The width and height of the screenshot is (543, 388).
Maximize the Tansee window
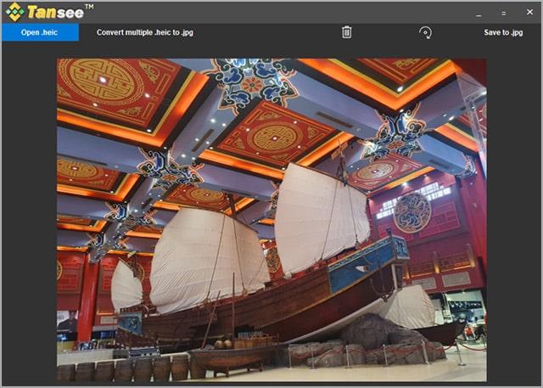point(503,14)
